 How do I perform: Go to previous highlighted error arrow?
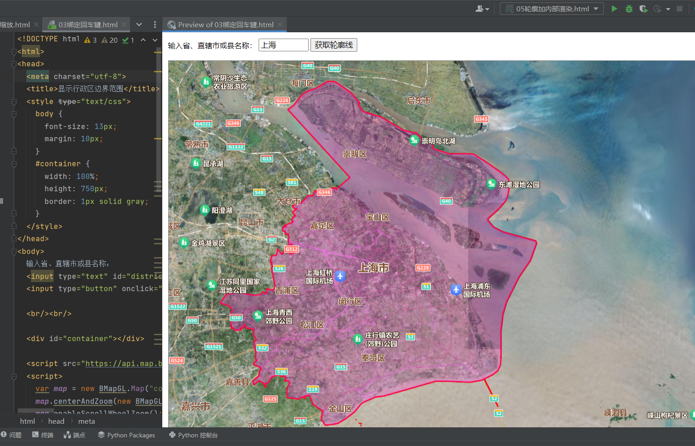pyautogui.click(x=143, y=40)
